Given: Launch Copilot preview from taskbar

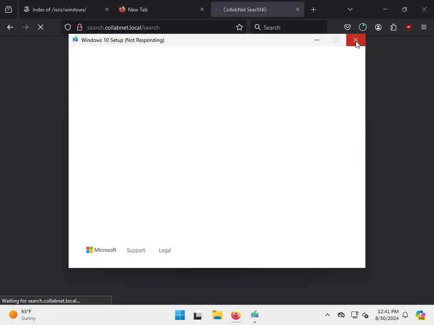Looking at the screenshot, I should (420, 315).
